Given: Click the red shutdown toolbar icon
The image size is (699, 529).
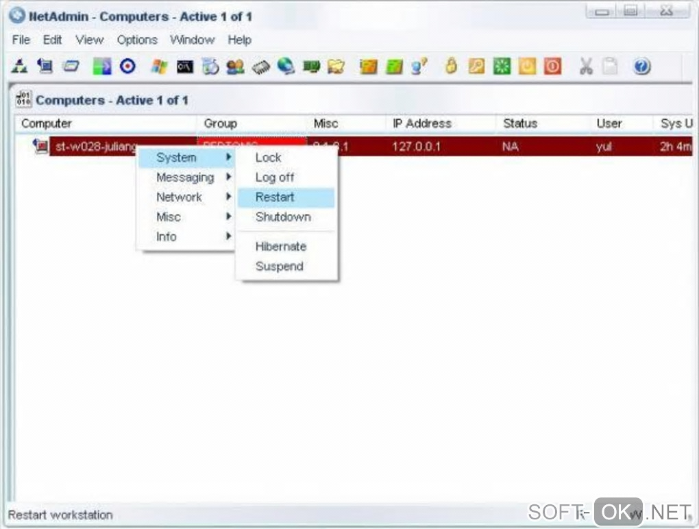Looking at the screenshot, I should tap(552, 66).
